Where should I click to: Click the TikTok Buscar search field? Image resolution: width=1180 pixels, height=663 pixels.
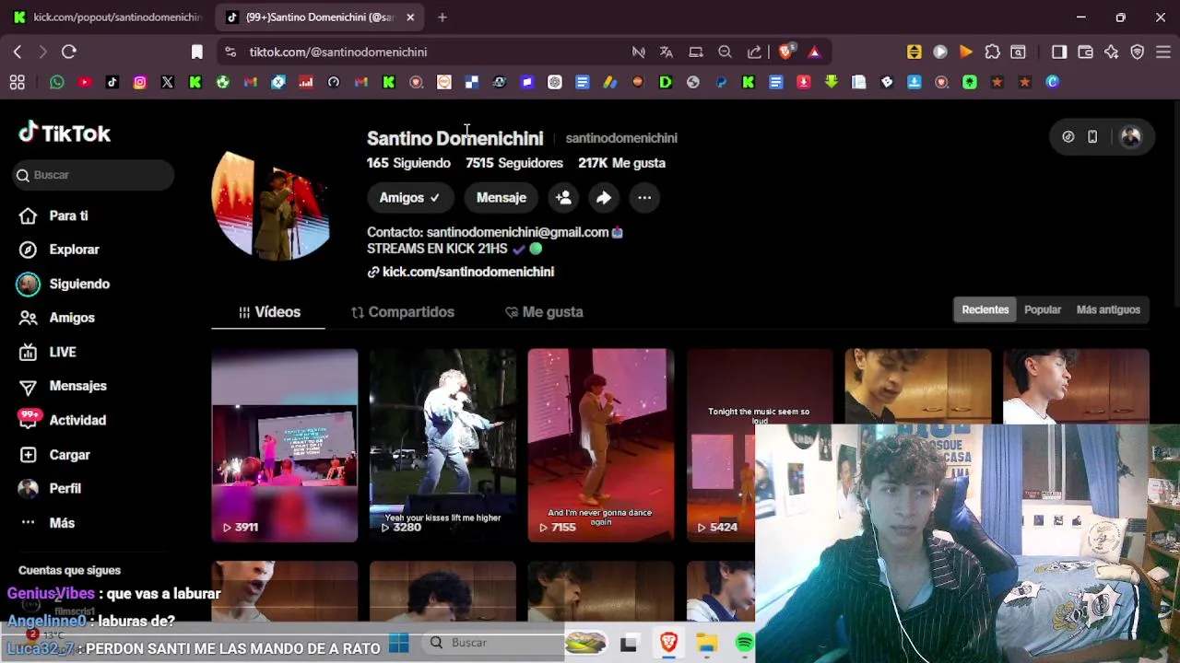[93, 175]
